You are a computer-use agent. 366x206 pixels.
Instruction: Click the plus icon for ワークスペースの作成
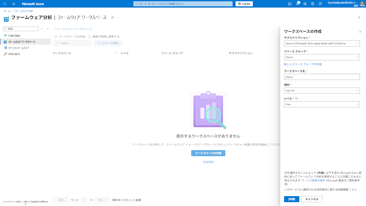[x=56, y=37]
